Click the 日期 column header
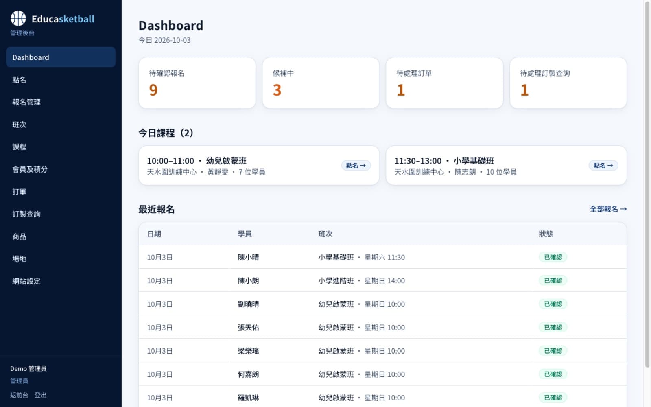The height and width of the screenshot is (407, 651). 154,234
